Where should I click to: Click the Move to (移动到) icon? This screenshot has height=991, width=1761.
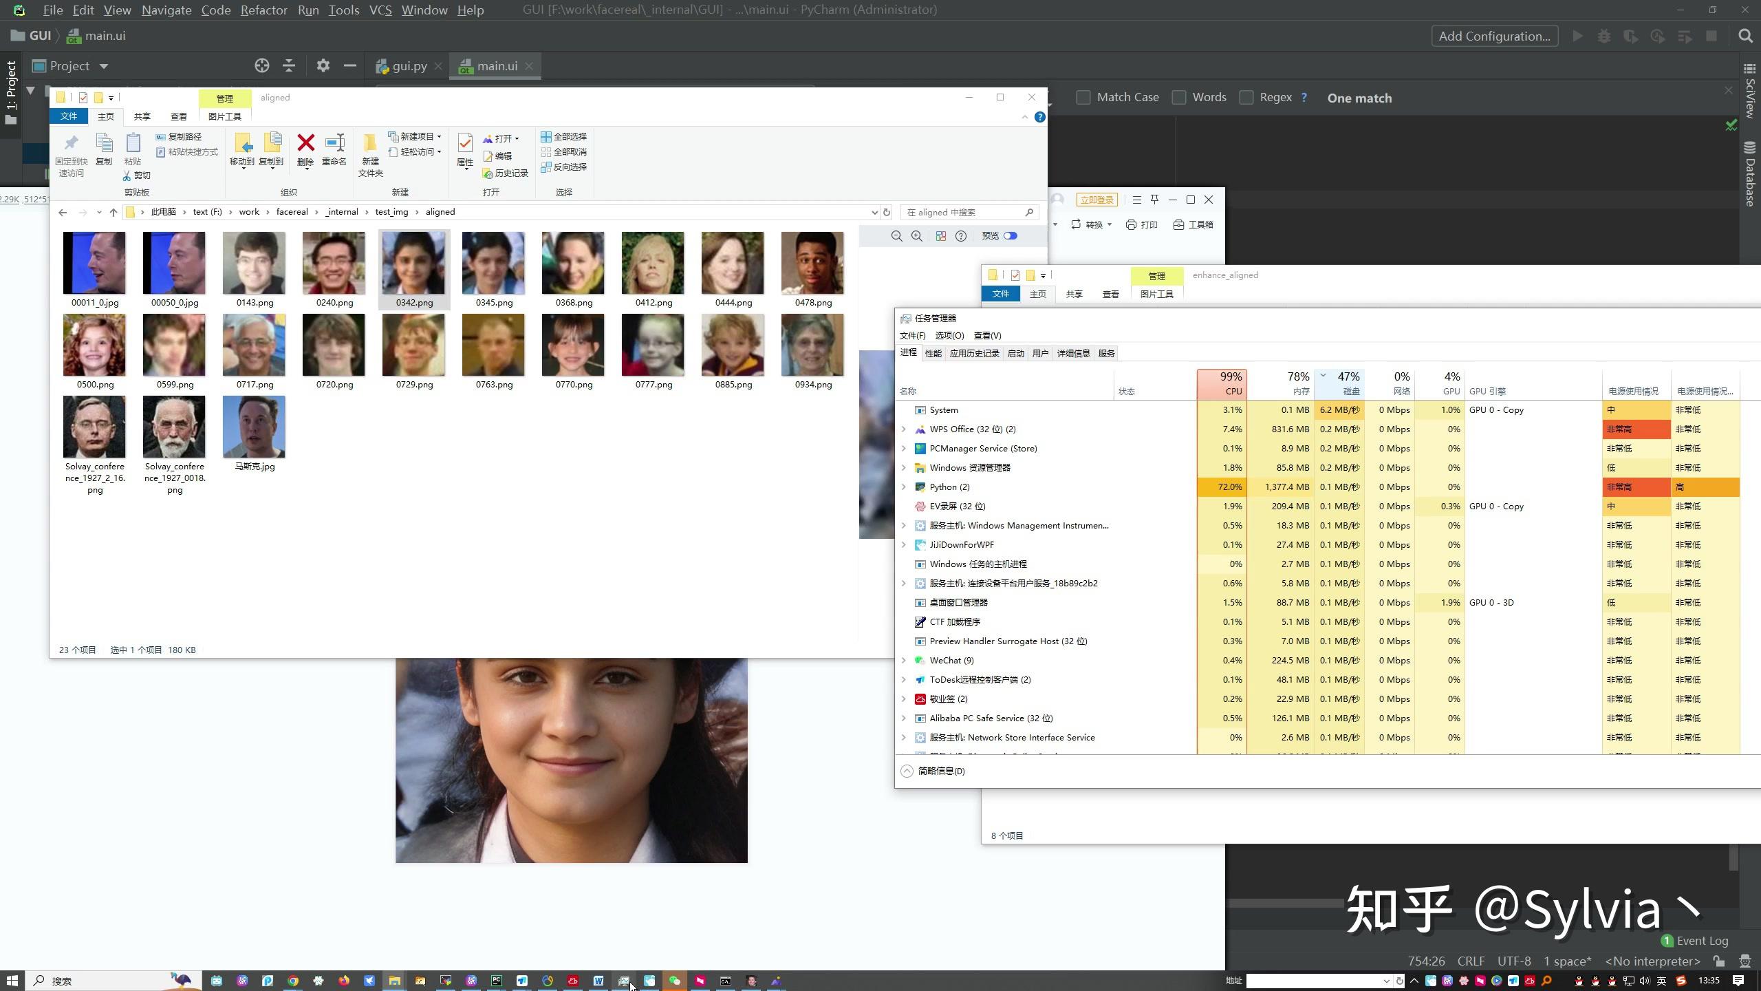(x=242, y=143)
